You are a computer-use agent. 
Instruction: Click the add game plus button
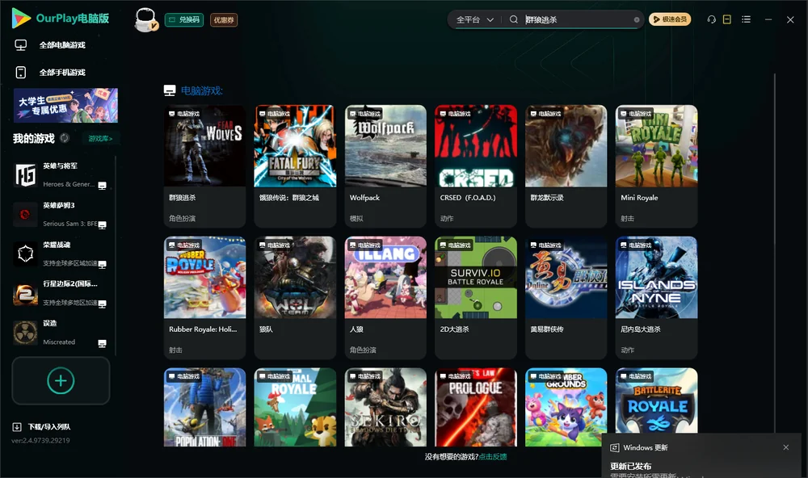click(x=61, y=380)
